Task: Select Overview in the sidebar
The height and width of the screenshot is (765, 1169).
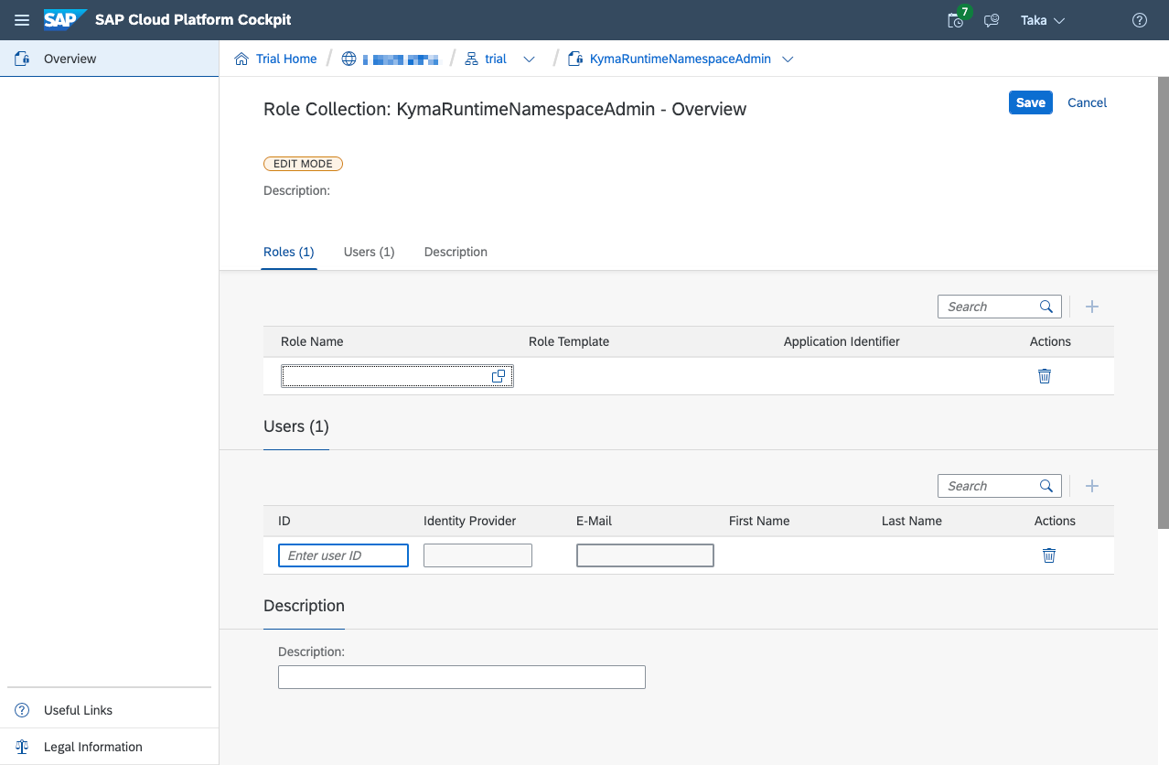Action: coord(110,59)
